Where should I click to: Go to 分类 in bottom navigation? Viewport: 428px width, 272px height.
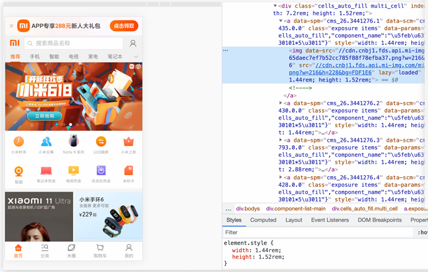[45, 251]
